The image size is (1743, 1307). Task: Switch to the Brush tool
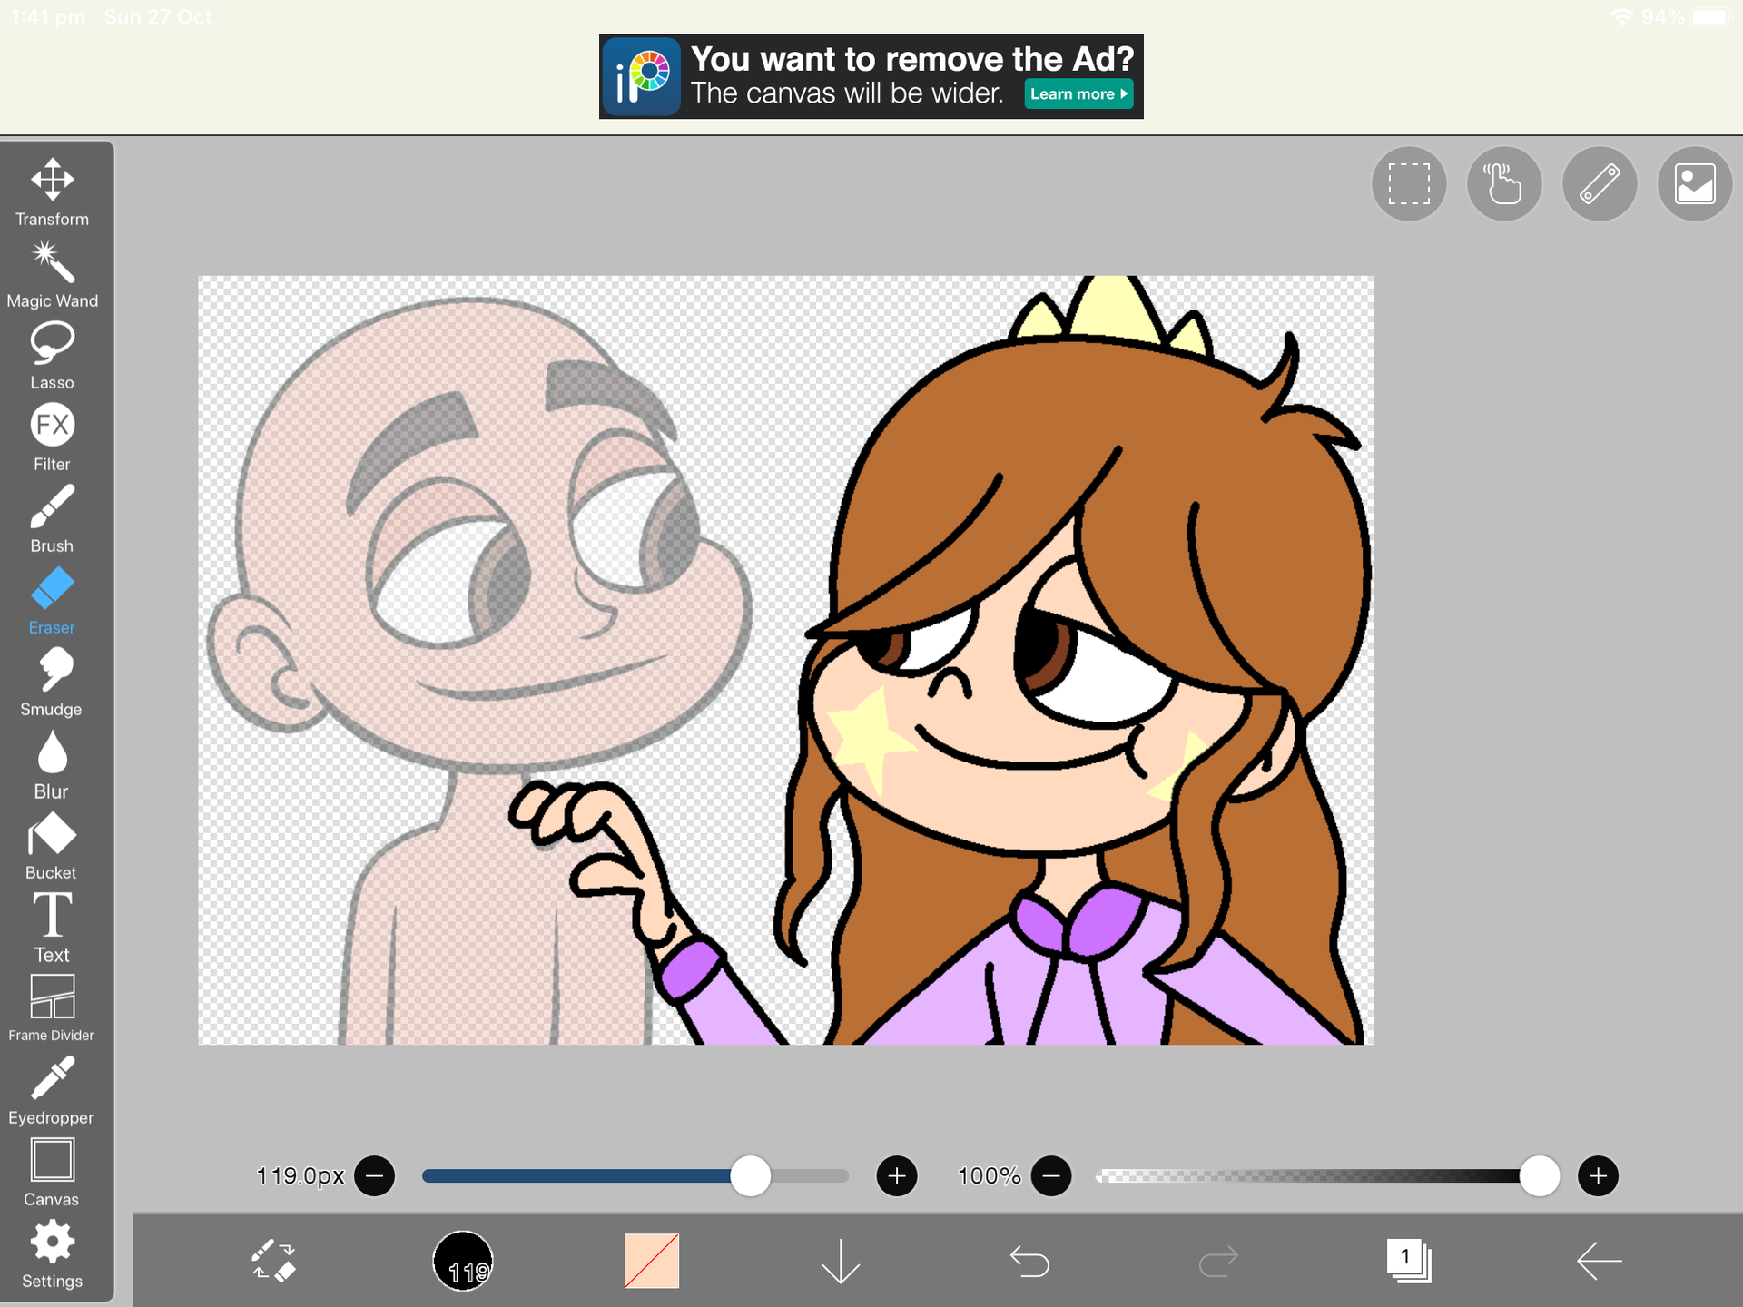52,519
